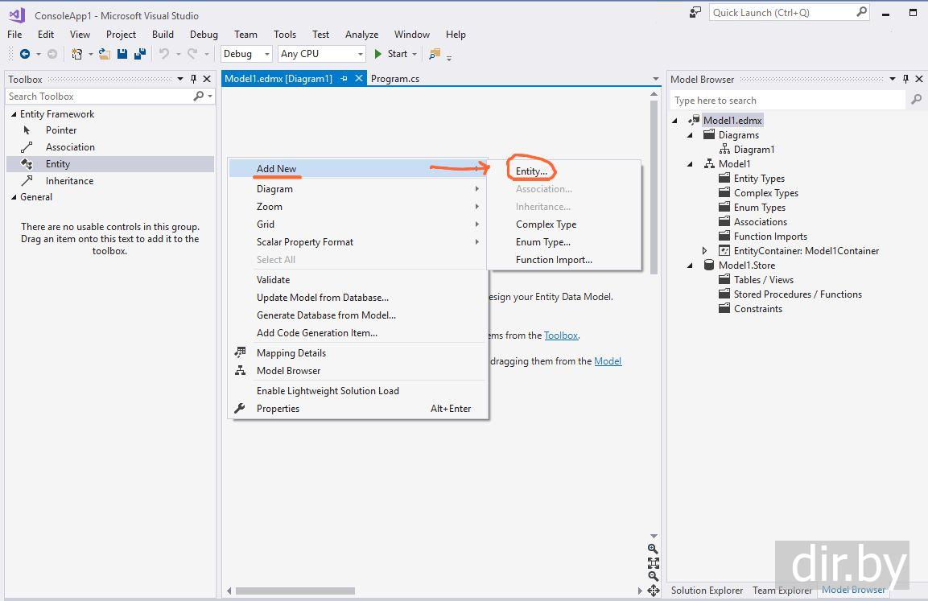Click the Toolbox hyperlink in the designer
928x601 pixels.
click(x=561, y=335)
